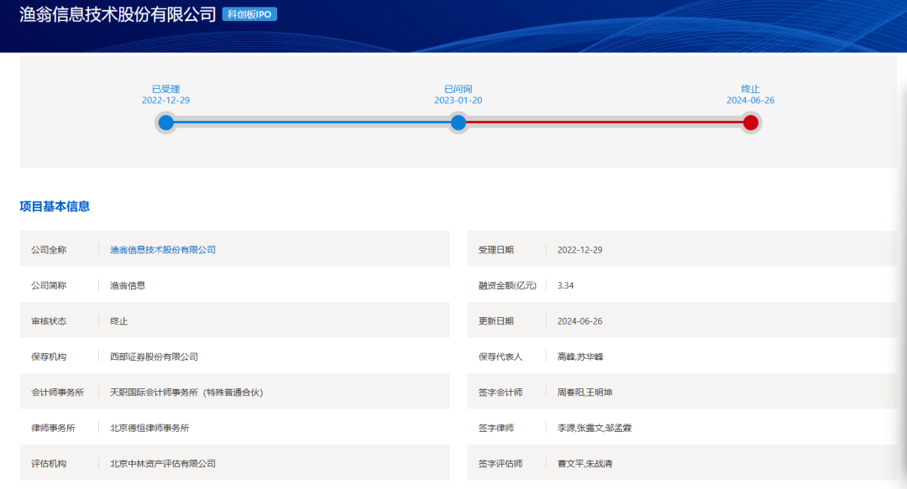
Task: Click the 公司简称 field label
Action: coord(49,285)
